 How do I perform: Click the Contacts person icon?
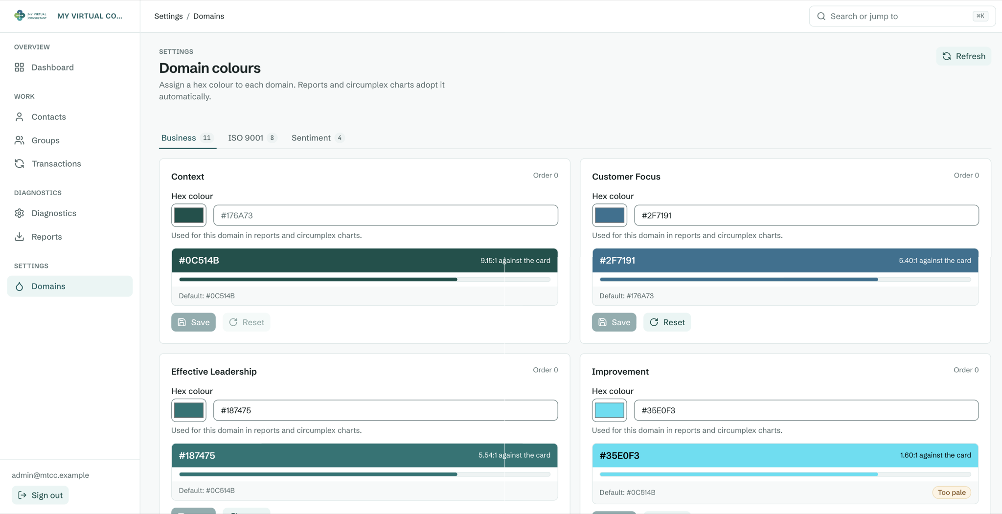[20, 117]
